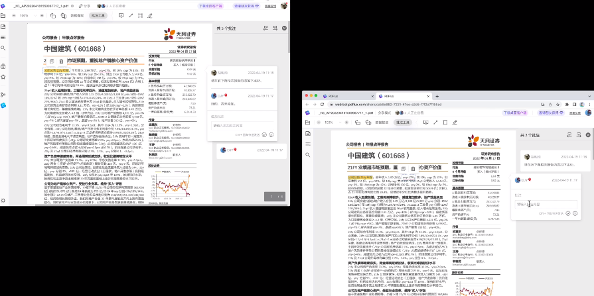Select the line drawing tool in left window
This screenshot has height=296, width=594.
[x=131, y=15]
